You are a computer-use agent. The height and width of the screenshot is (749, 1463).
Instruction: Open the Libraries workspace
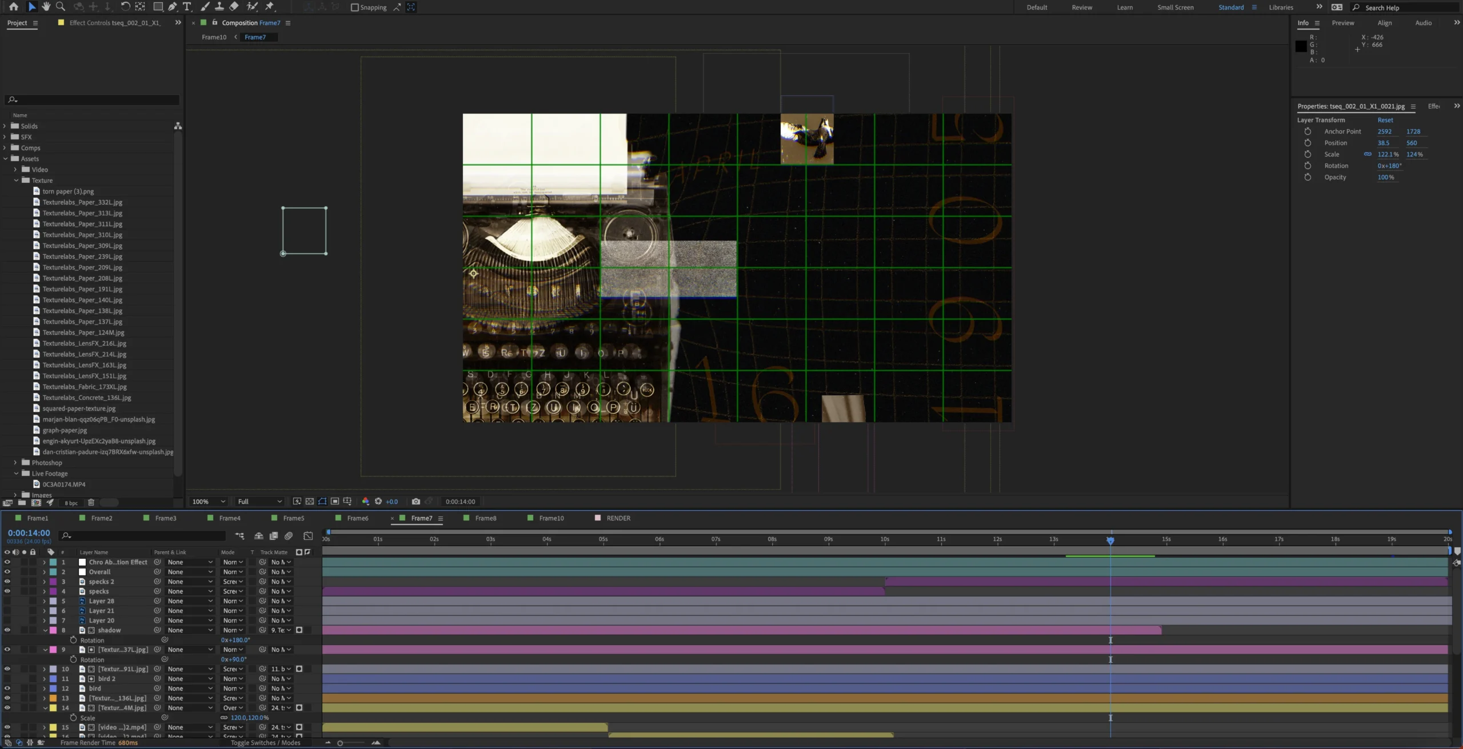tap(1281, 7)
